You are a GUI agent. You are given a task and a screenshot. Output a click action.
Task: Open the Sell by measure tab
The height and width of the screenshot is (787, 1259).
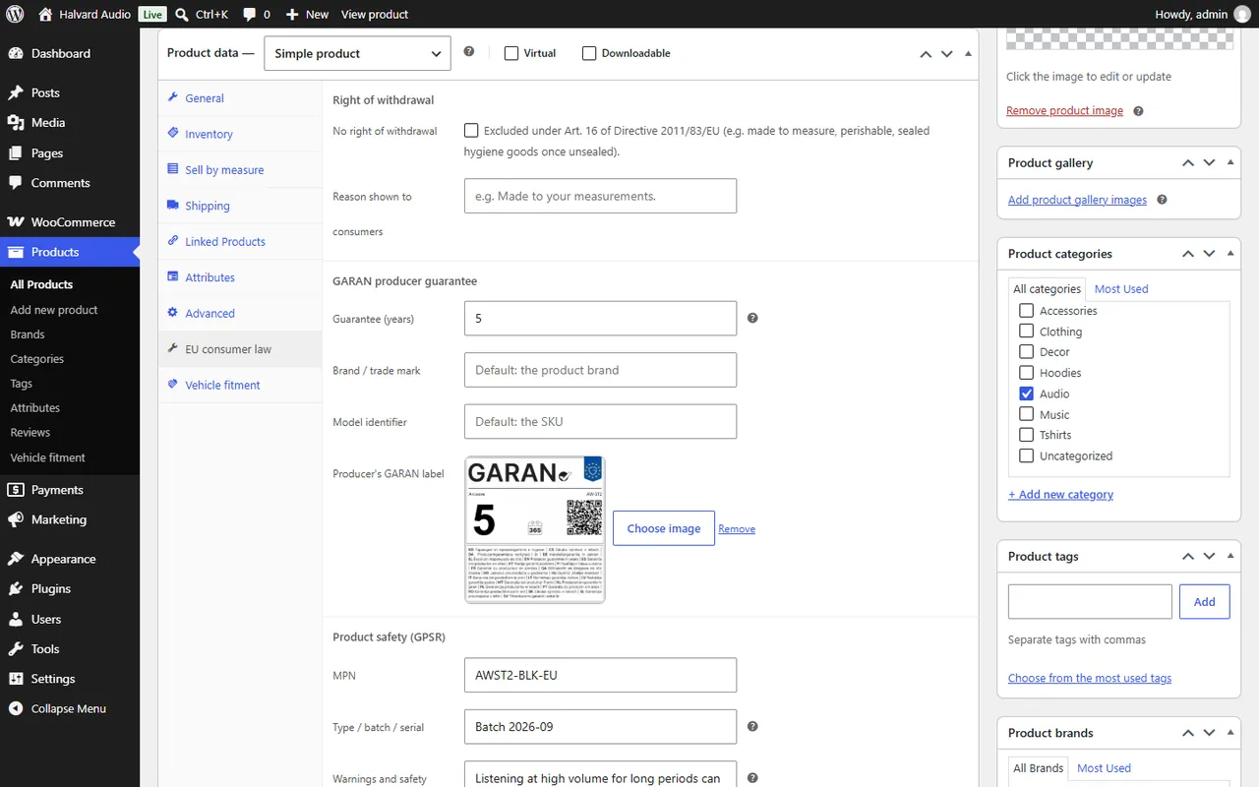(x=240, y=170)
